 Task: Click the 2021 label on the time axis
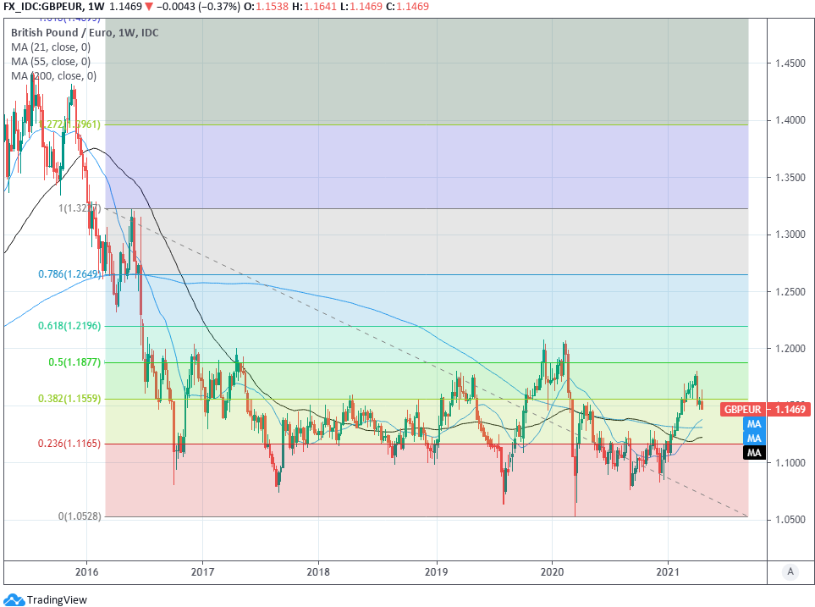click(x=668, y=571)
